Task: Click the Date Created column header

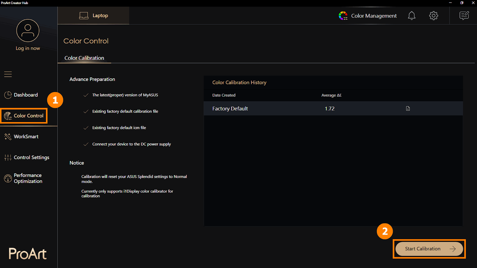Action: pyautogui.click(x=224, y=95)
